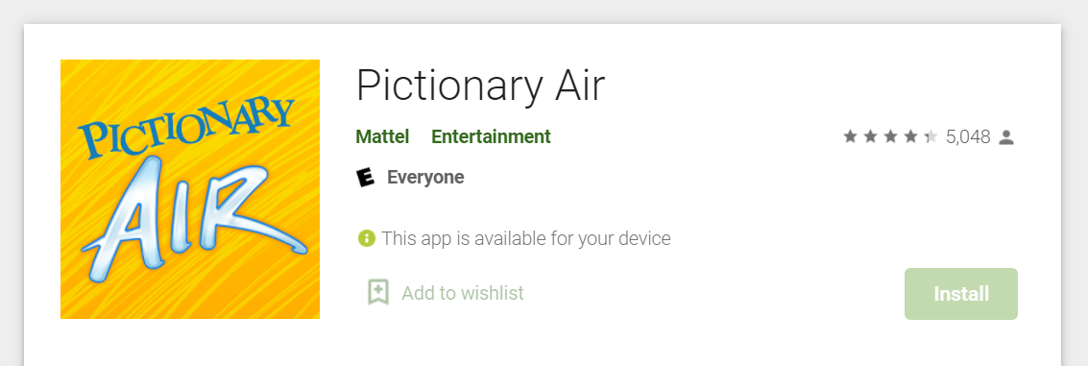Click the half-filled fifth rating star
The image size is (1088, 366).
tap(931, 136)
